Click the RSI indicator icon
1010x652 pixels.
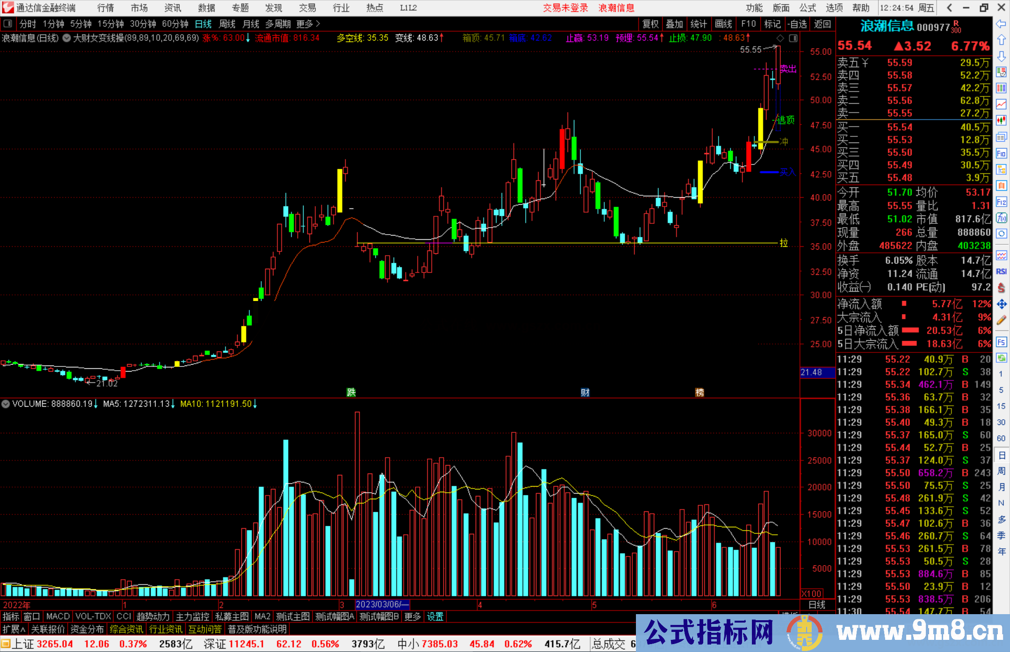(1001, 272)
